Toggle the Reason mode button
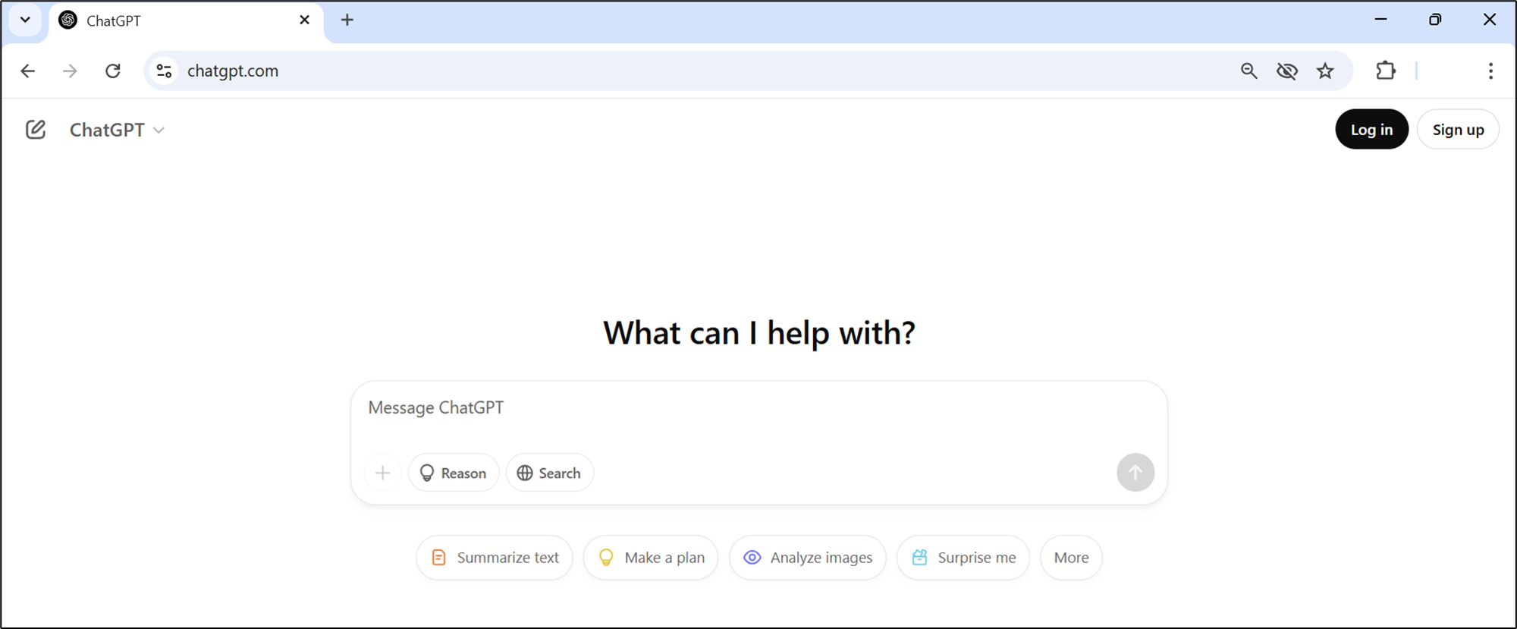 pyautogui.click(x=454, y=473)
